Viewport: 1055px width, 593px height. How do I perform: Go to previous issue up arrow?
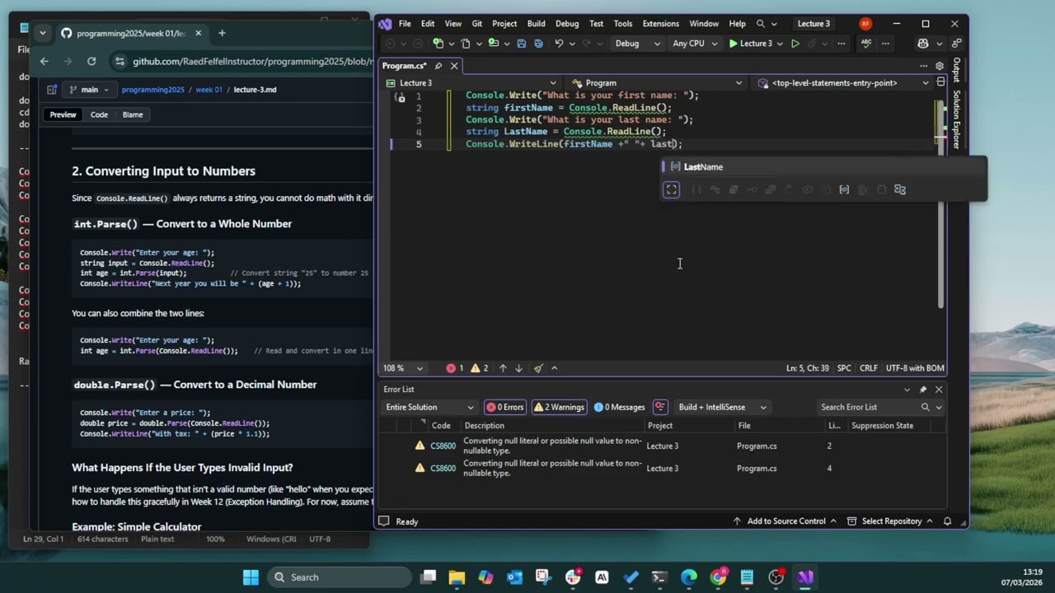[x=503, y=368]
